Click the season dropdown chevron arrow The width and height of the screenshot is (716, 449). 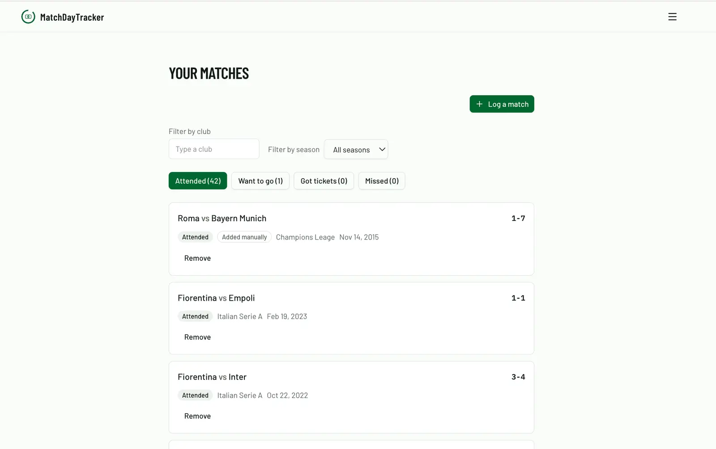pos(382,149)
